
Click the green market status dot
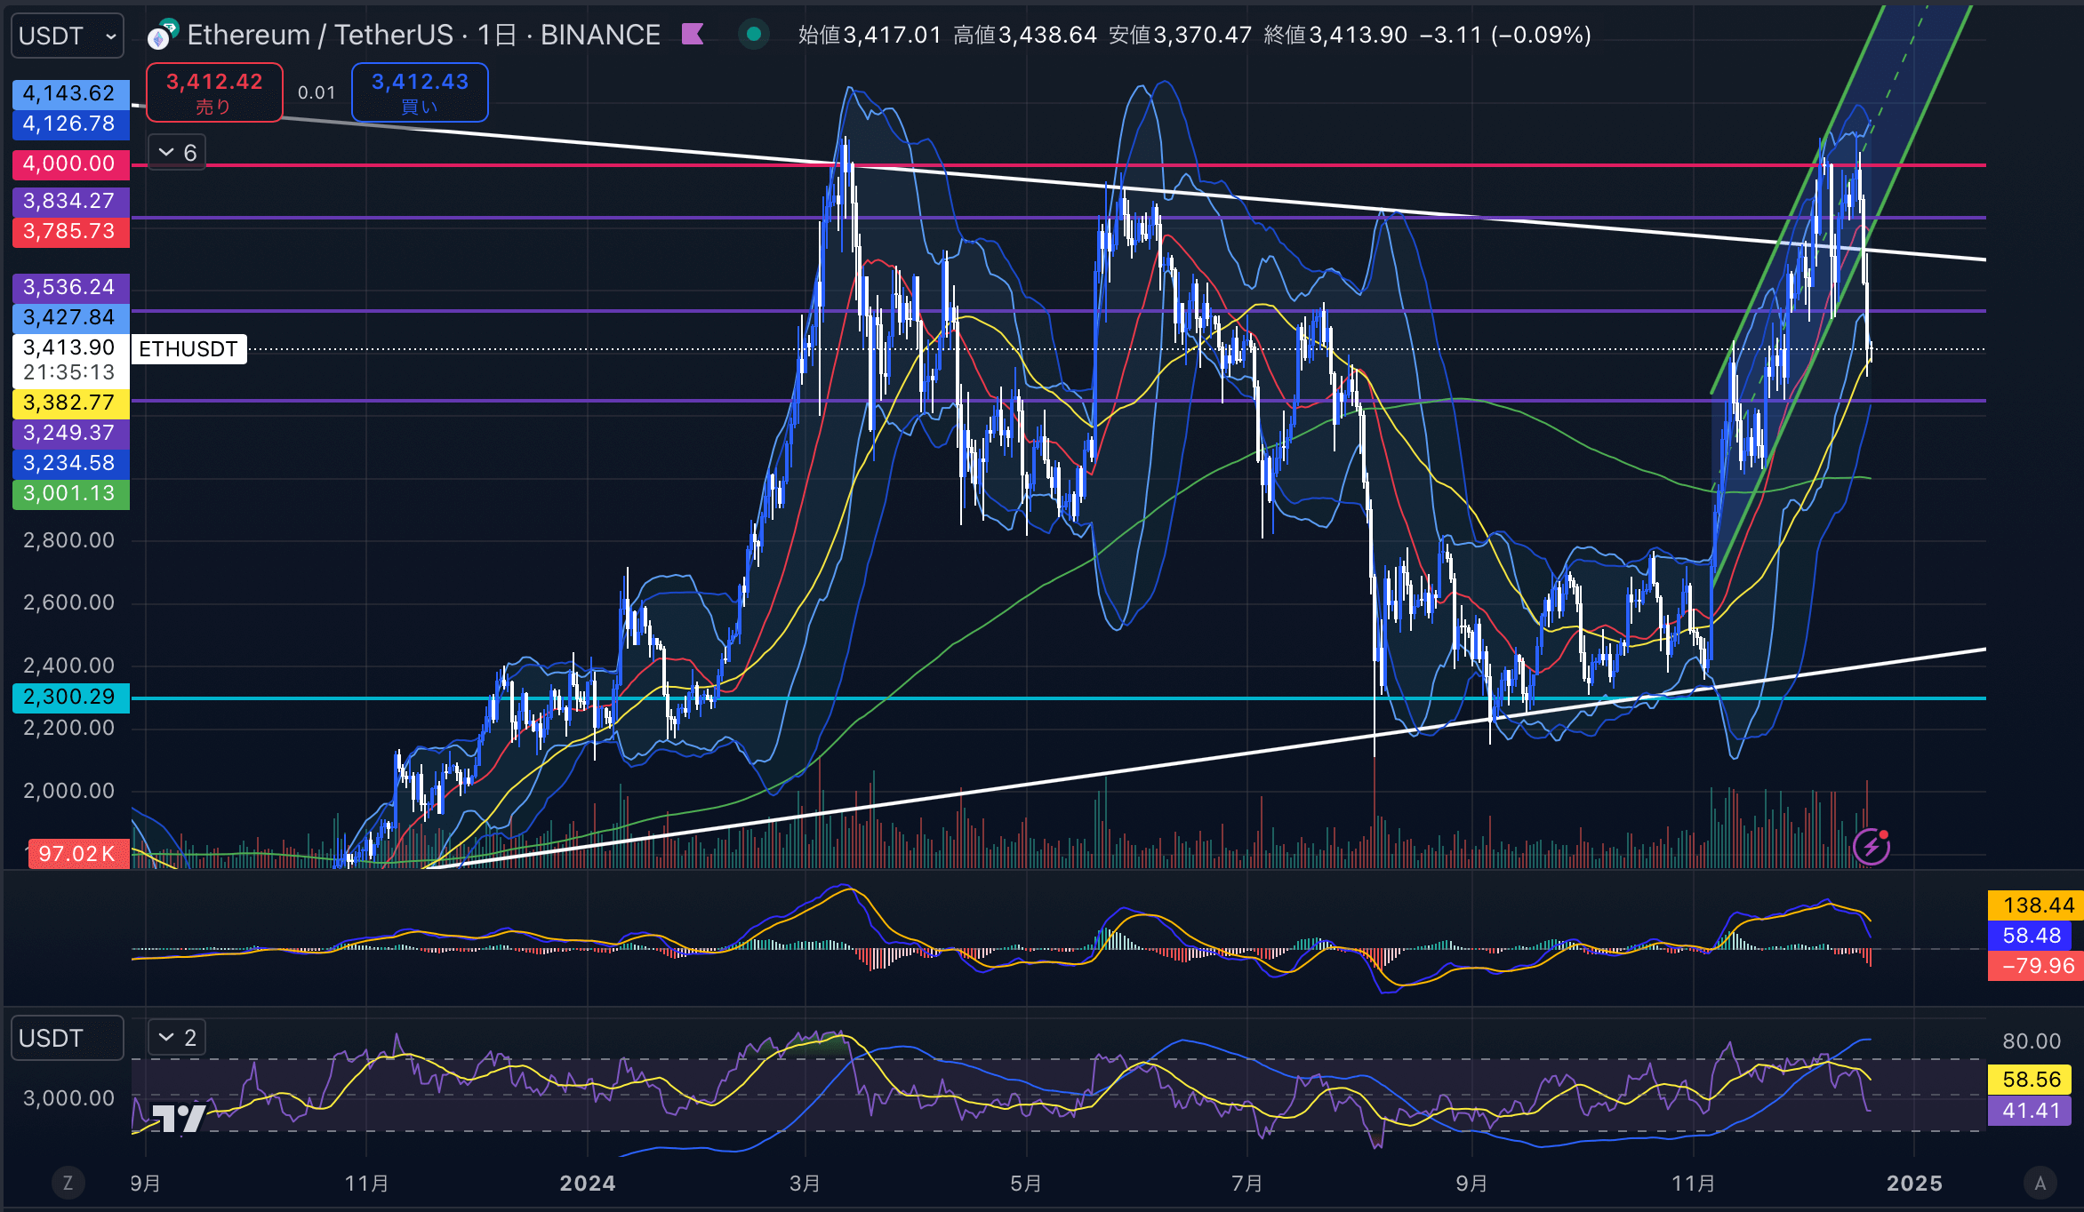(x=754, y=35)
